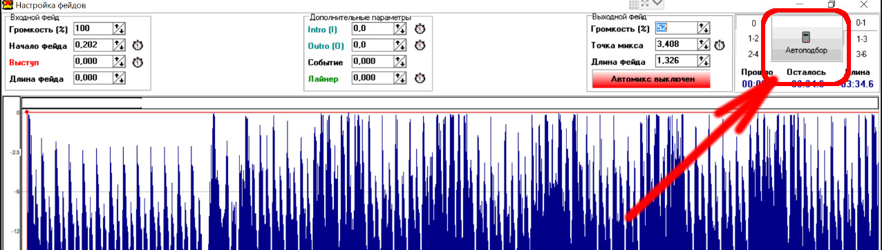Click stopwatch icon next to Intro (I)
The height and width of the screenshot is (250, 882).
(420, 29)
